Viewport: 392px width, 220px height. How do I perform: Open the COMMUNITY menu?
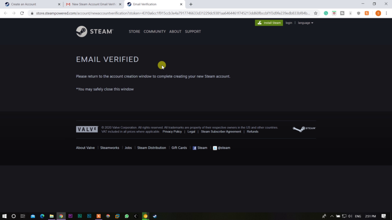(x=155, y=31)
